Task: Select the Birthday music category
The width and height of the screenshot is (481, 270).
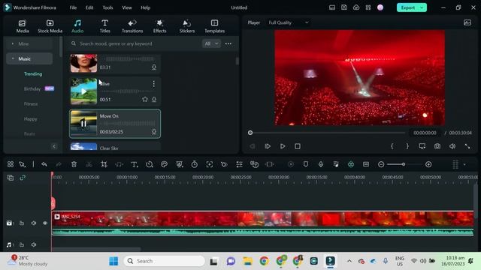Action: 32,88
